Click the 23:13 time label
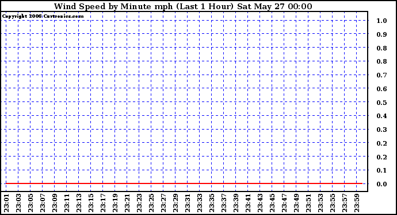This screenshot has width=397, height=215. (79, 203)
